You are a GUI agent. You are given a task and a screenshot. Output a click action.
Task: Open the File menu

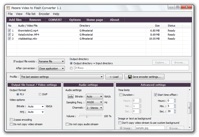10,14
